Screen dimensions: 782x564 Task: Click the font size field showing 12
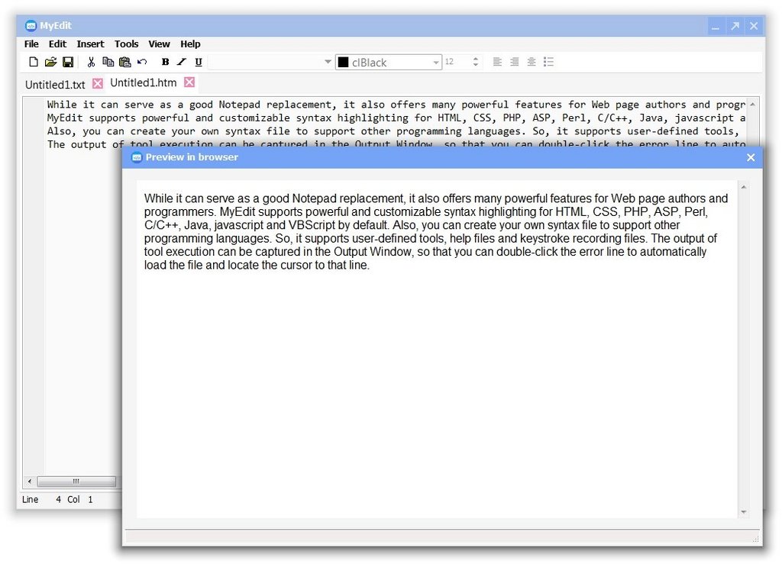click(x=457, y=62)
